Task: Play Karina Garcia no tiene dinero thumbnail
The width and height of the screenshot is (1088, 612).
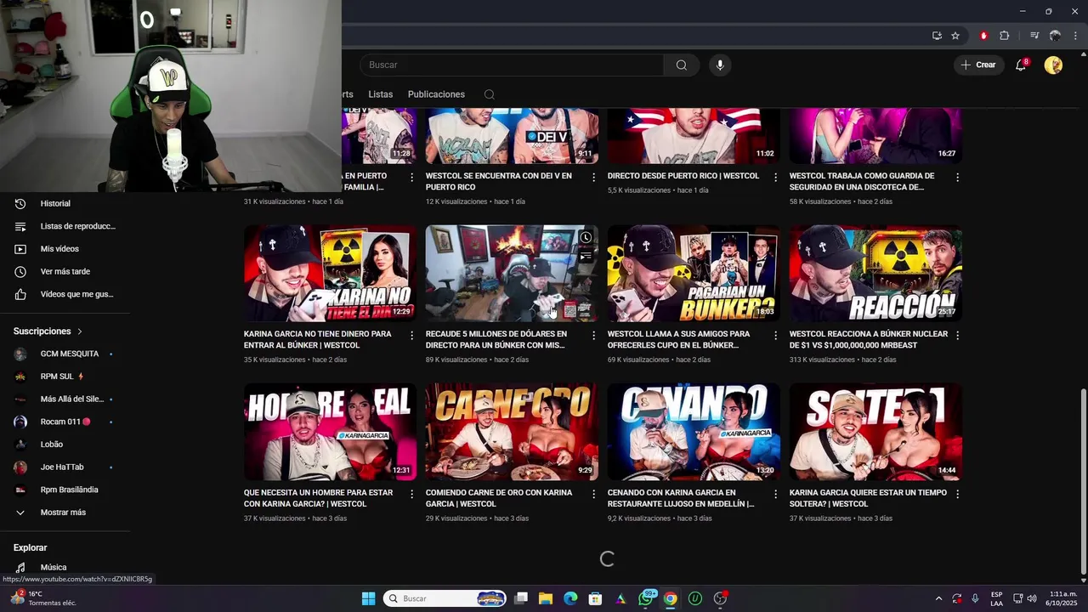Action: coord(330,274)
